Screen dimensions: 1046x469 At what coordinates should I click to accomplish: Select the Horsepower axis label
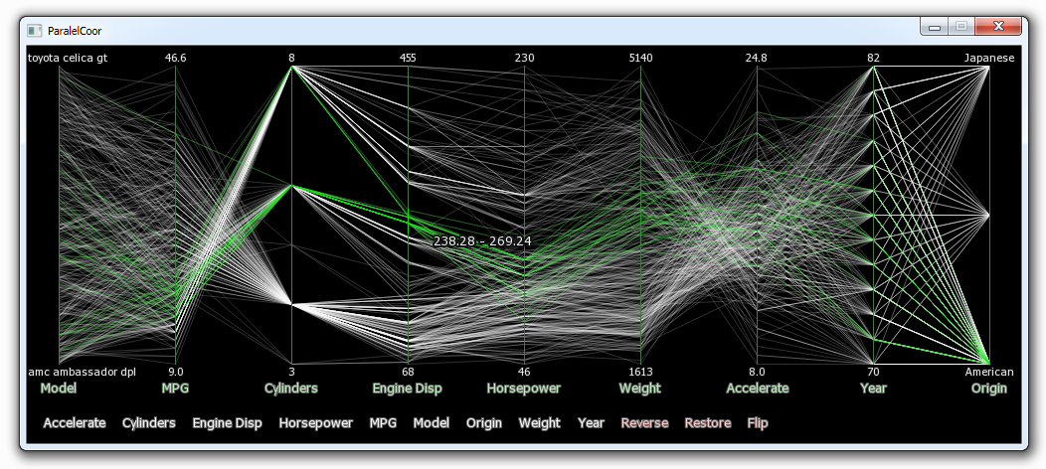click(x=524, y=389)
